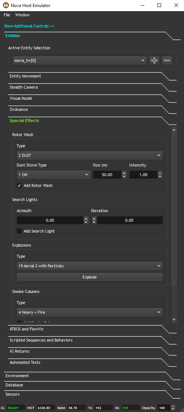Open mova_hv[0] entity selection dropdown
Image resolution: width=184 pixels, height=412 pixels.
[x=80, y=60]
